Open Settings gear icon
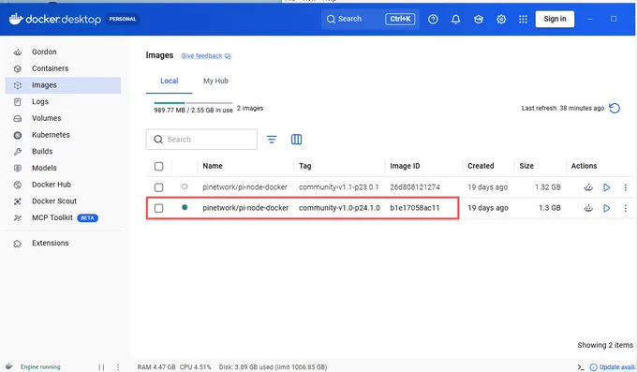The width and height of the screenshot is (637, 372). pyautogui.click(x=501, y=19)
